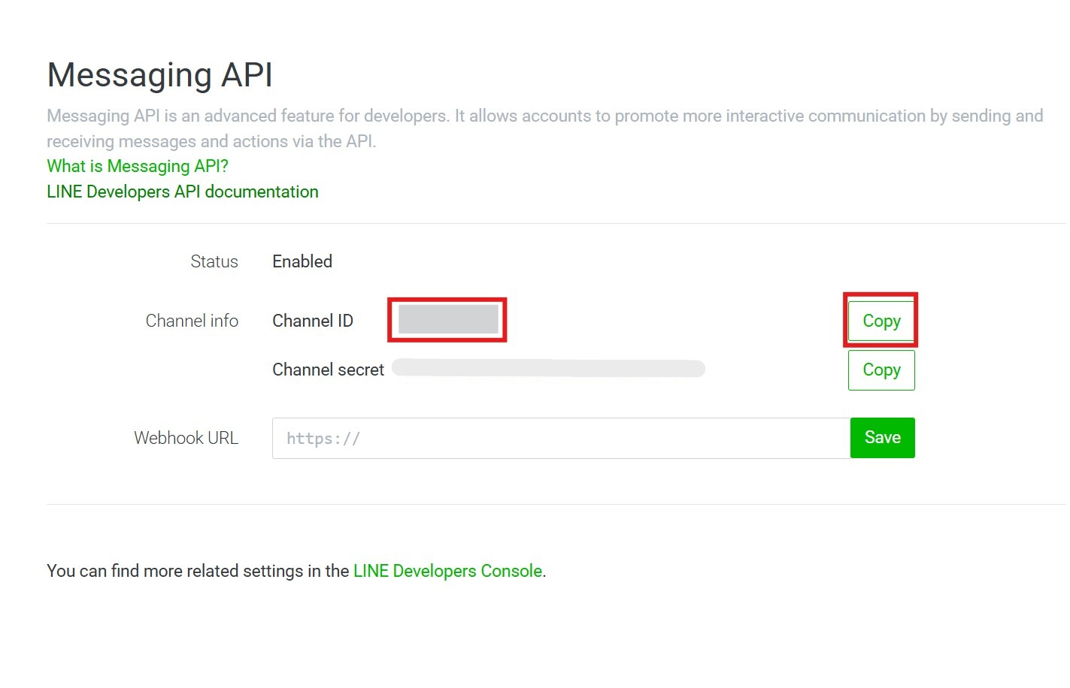Open LINE Developers API documentation link
The width and height of the screenshot is (1070, 688).
[183, 192]
